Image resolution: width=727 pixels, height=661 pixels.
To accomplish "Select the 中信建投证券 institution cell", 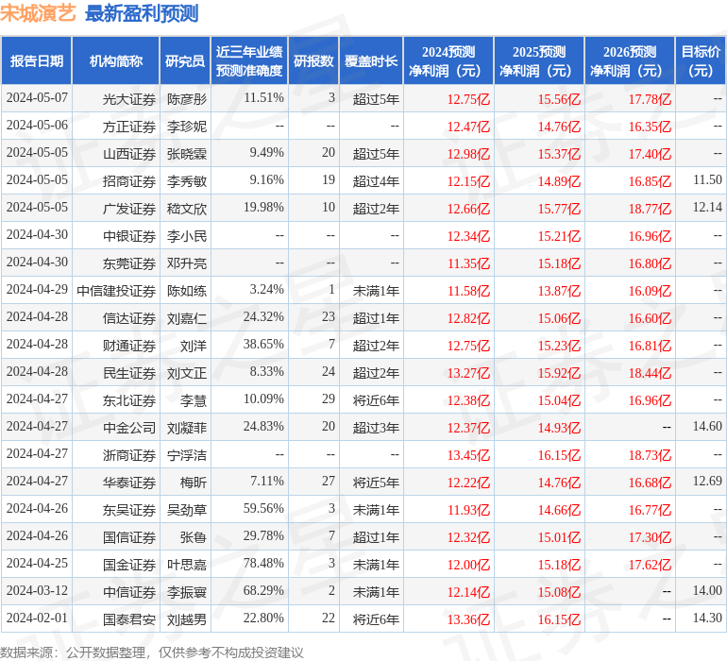I will tap(116, 291).
